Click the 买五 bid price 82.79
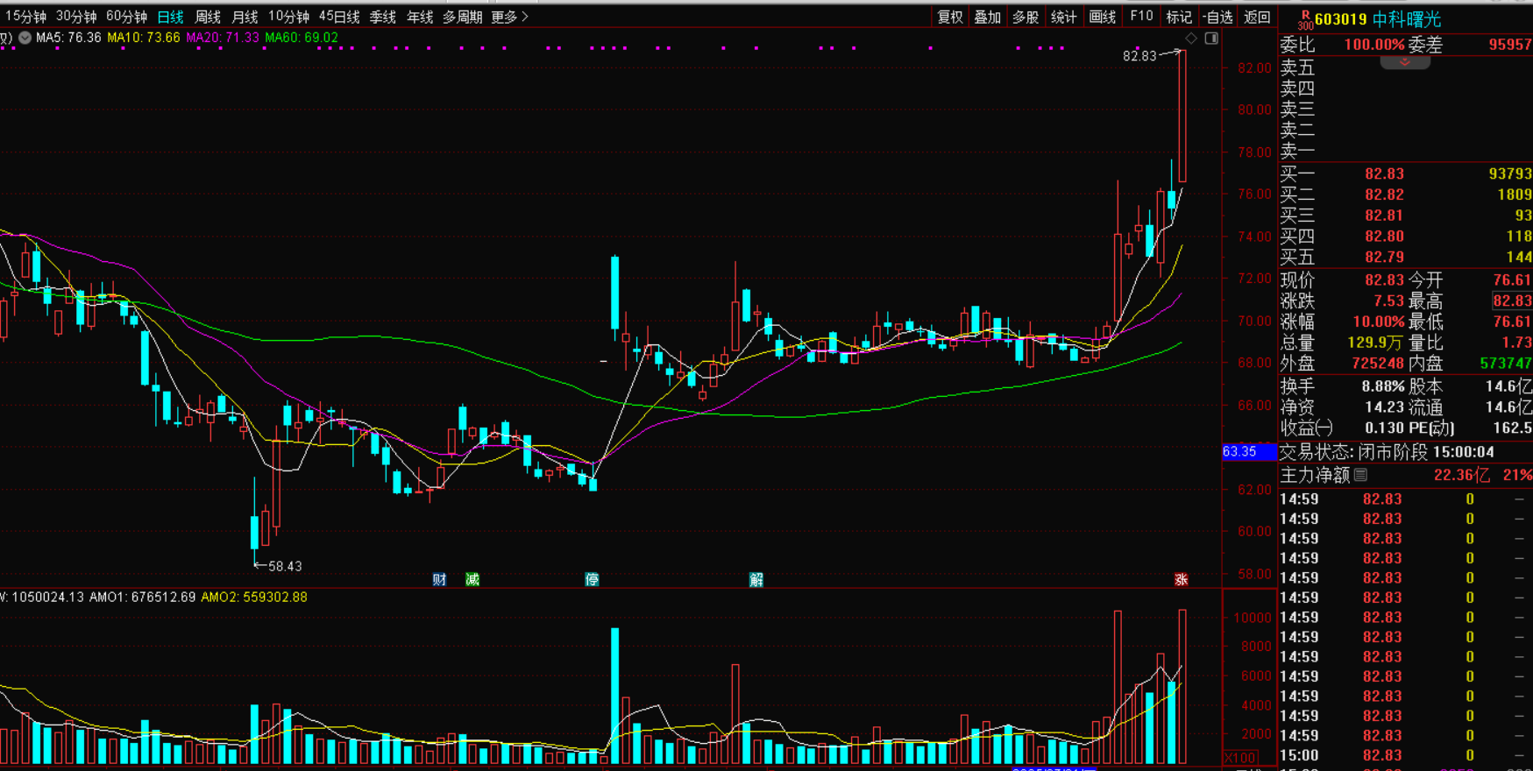1533x771 pixels. click(x=1384, y=258)
